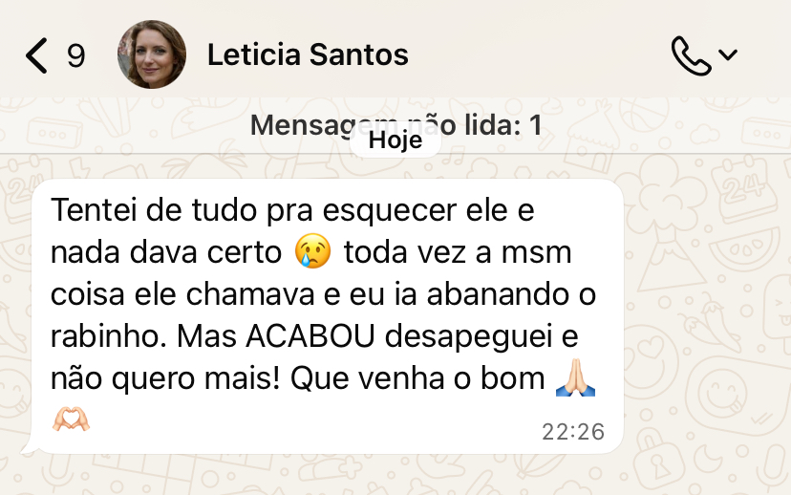Click the praying hands emoji

pyautogui.click(x=576, y=377)
